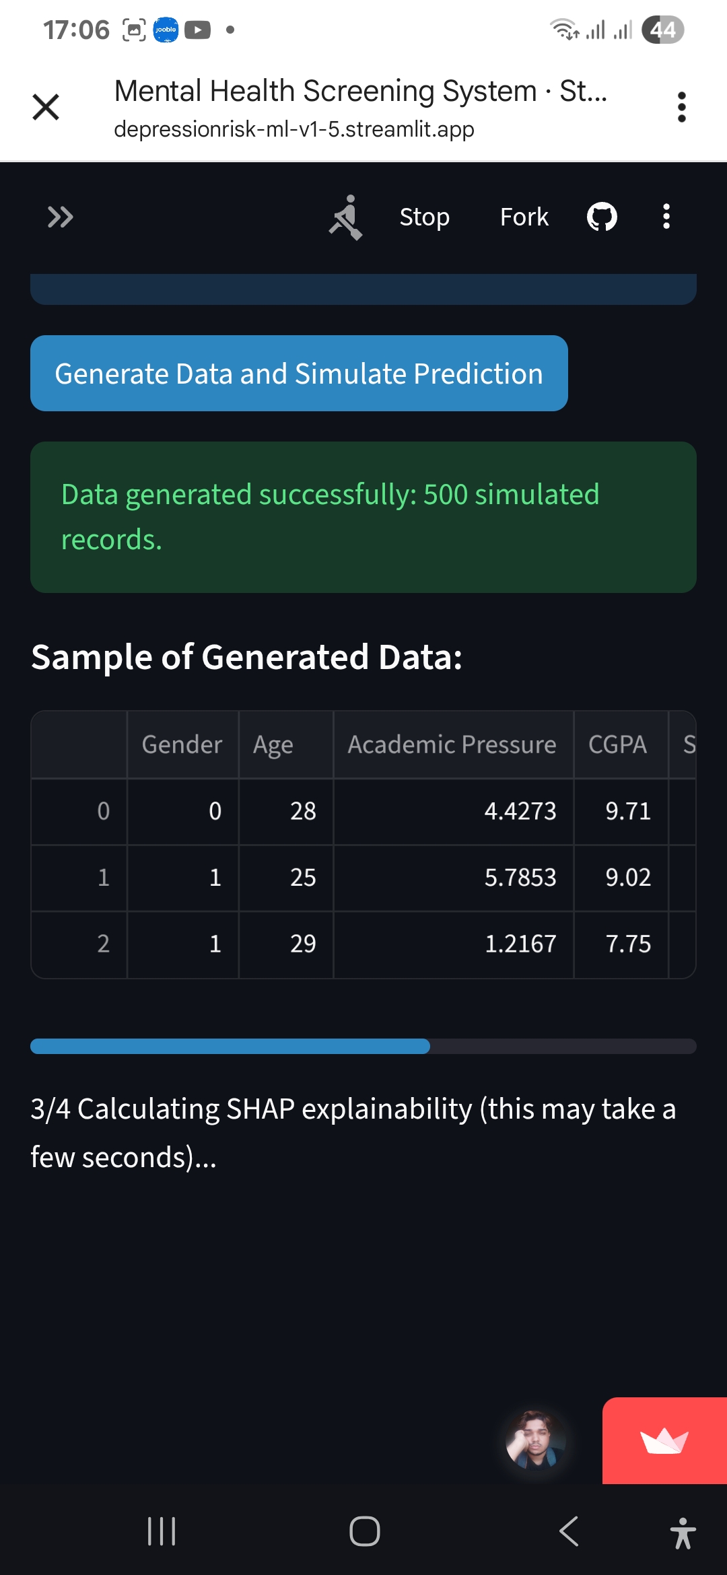Click the Academic Pressure column header
Screen dimensions: 727x1575
(x=452, y=744)
